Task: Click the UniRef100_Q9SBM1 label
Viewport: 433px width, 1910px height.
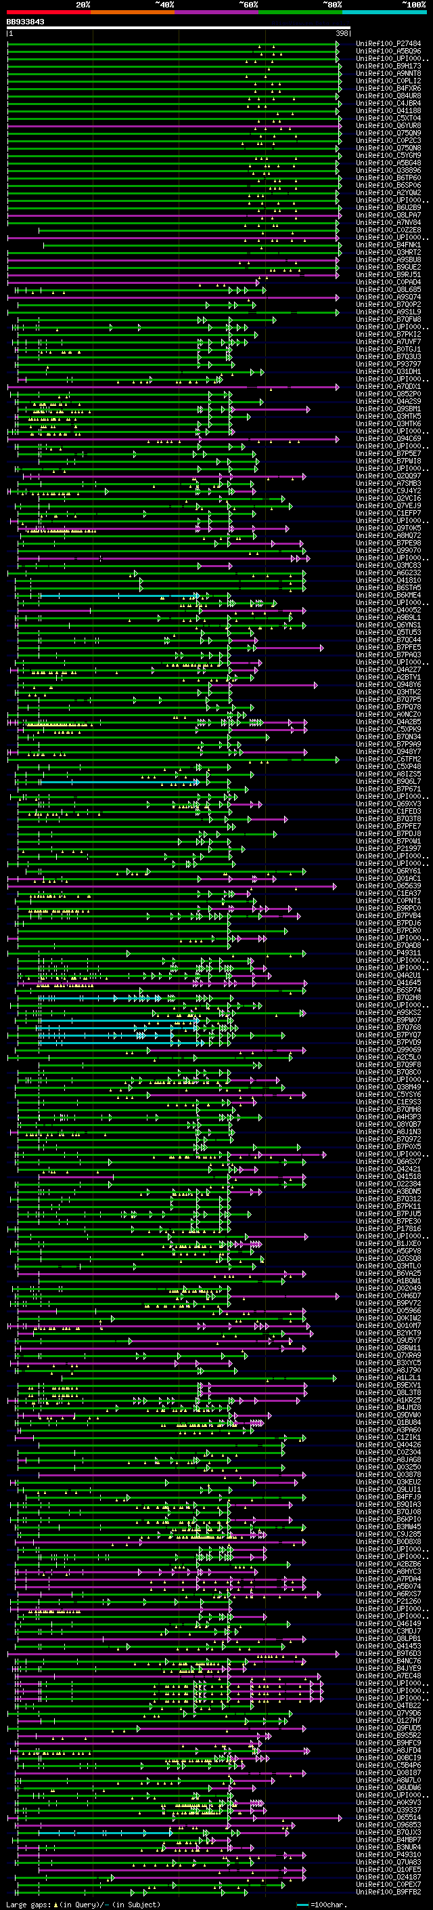Action: [388, 409]
